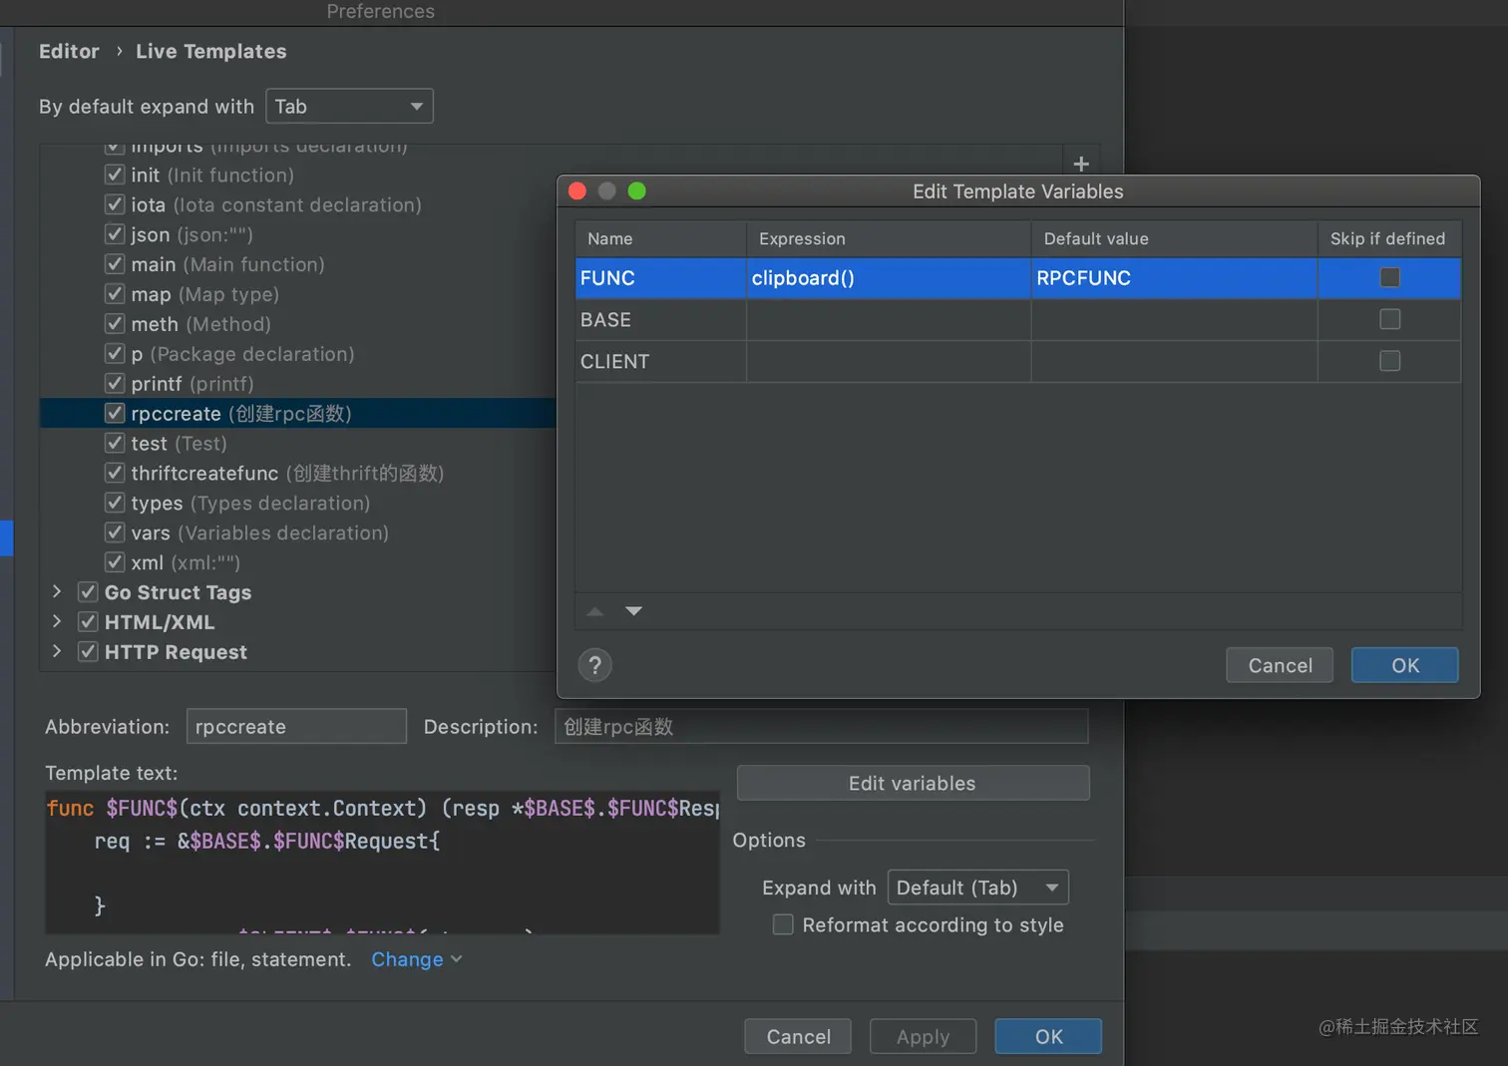Click the clipboard() expression cell
The height and width of the screenshot is (1066, 1508).
(x=889, y=278)
